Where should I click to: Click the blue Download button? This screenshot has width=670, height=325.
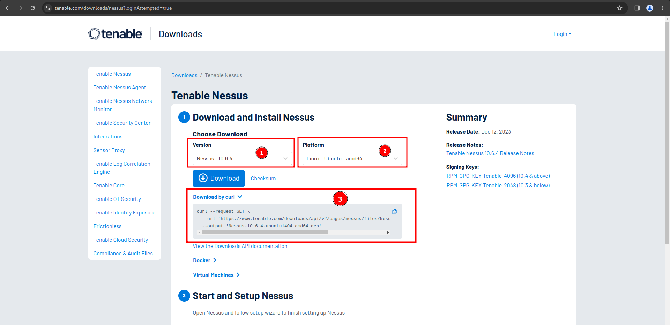[x=219, y=179]
